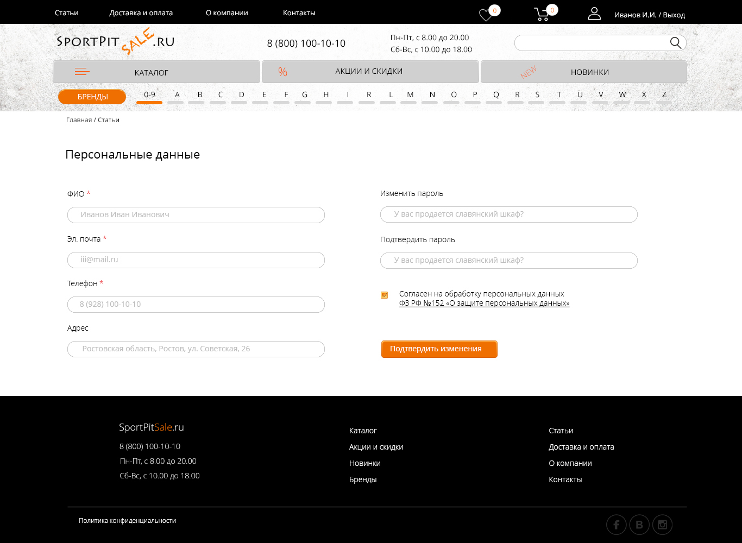Select brand letter W
Viewport: 742px width, 543px height.
click(622, 96)
